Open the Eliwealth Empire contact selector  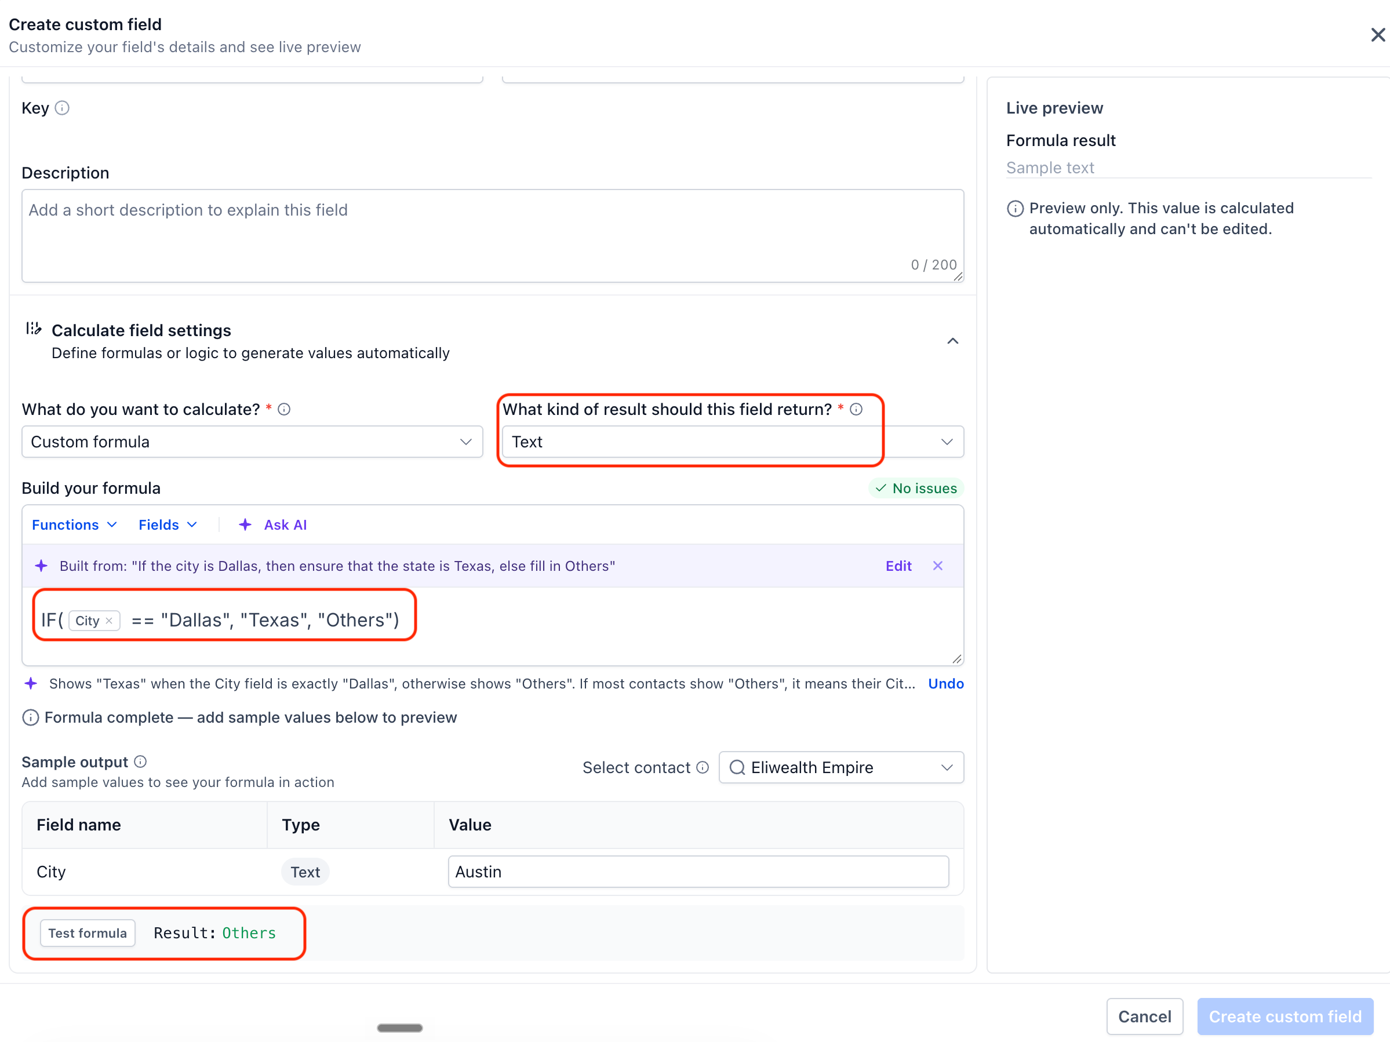pyautogui.click(x=841, y=767)
